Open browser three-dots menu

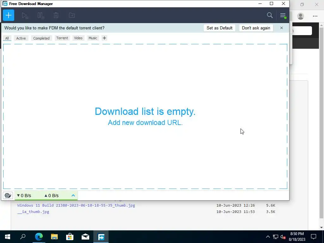pyautogui.click(x=315, y=16)
